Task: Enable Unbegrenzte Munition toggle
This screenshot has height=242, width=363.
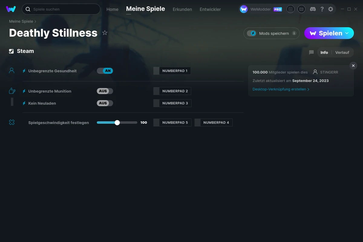Action: click(105, 91)
